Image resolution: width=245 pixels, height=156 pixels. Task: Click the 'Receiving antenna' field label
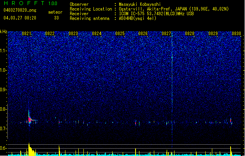coord(90,18)
